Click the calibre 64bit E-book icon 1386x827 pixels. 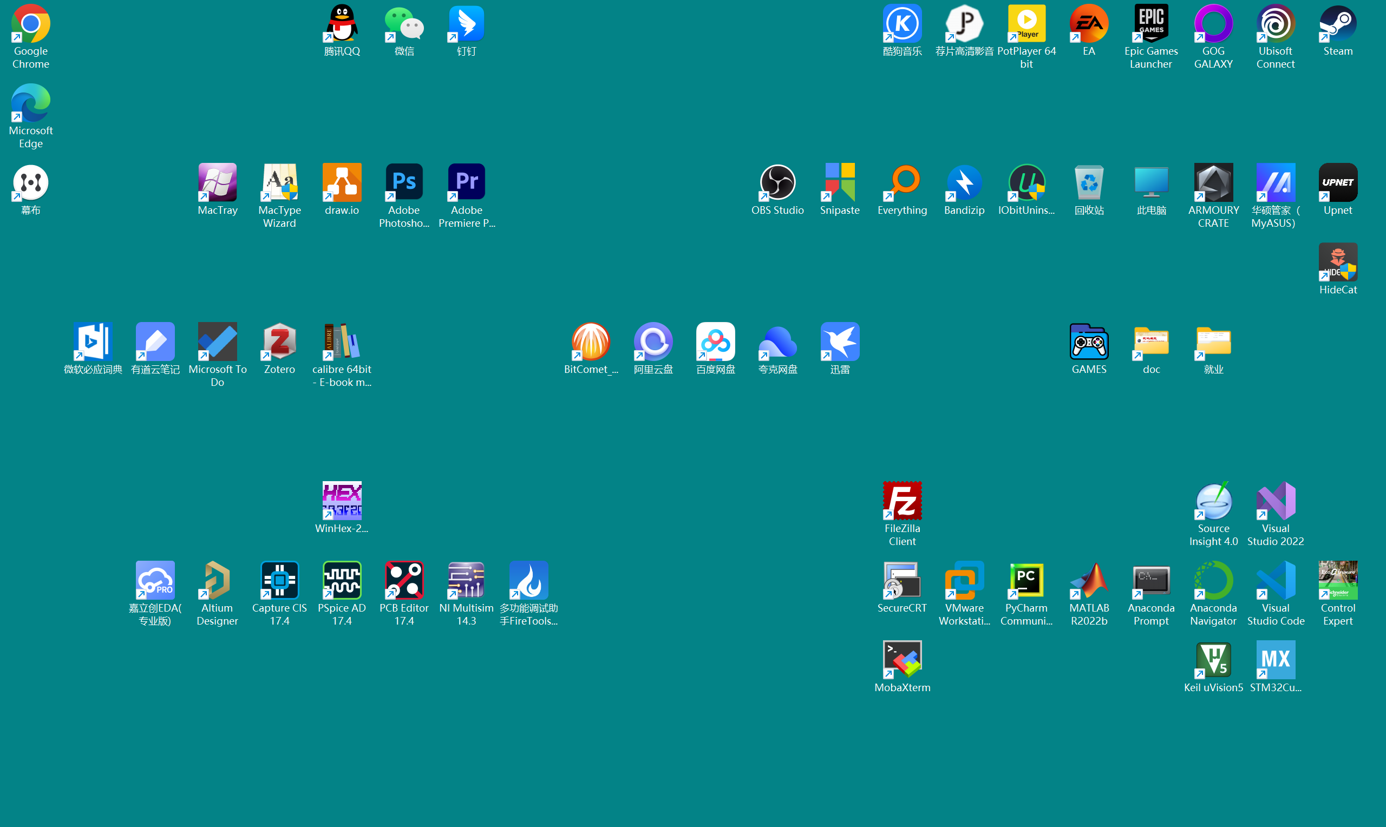coord(342,342)
